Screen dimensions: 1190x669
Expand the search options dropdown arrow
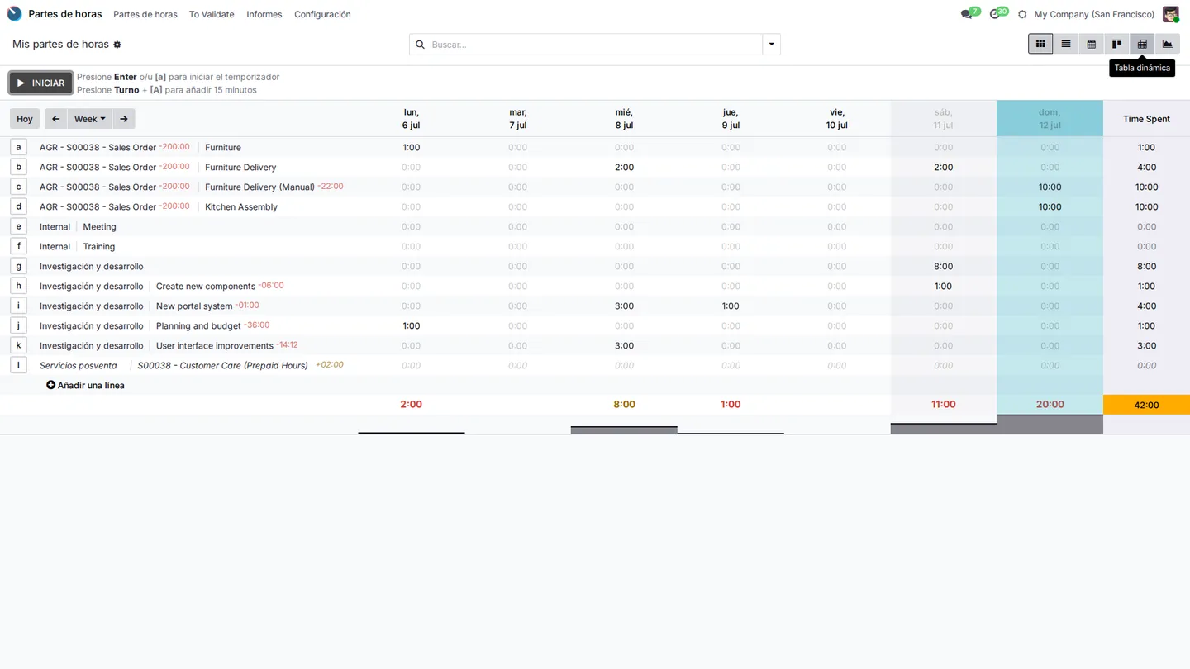771,45
